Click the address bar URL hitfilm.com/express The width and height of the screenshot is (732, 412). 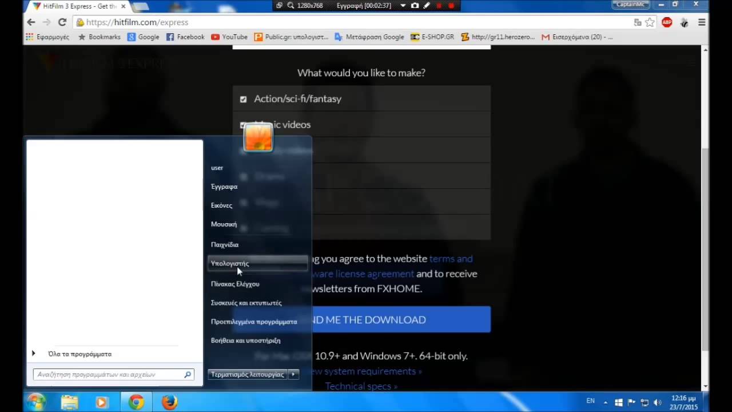(137, 22)
